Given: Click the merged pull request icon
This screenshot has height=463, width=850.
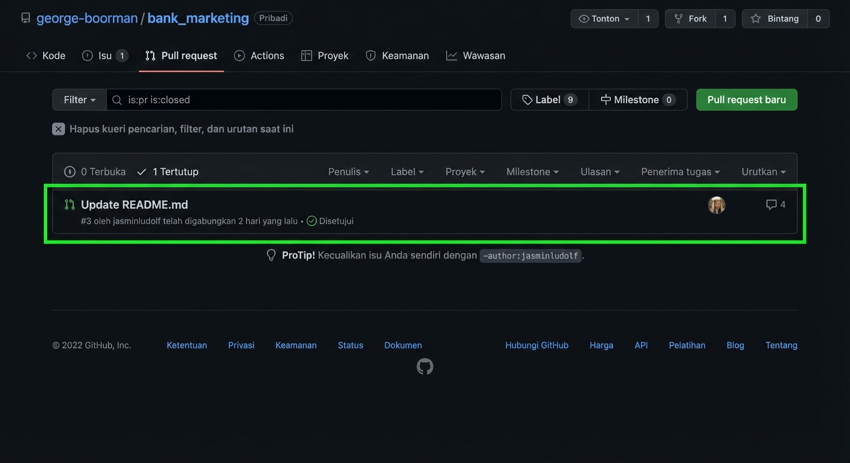Looking at the screenshot, I should (70, 204).
